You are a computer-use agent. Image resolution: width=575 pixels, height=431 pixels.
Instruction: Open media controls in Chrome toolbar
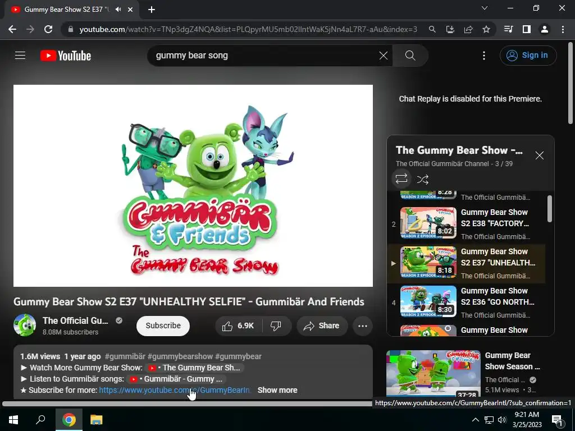coord(509,29)
